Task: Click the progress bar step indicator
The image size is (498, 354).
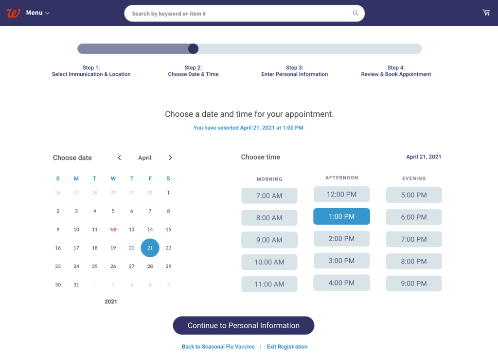Action: pyautogui.click(x=193, y=49)
